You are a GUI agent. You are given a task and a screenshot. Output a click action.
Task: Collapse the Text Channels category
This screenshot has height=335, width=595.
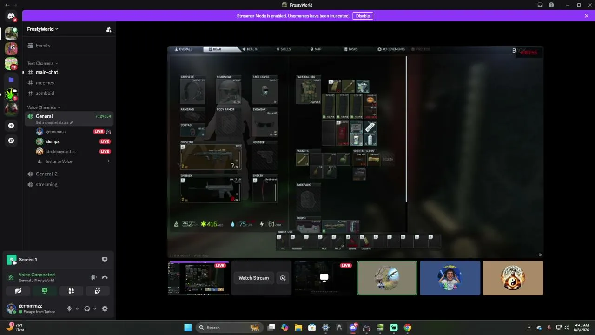(x=43, y=63)
